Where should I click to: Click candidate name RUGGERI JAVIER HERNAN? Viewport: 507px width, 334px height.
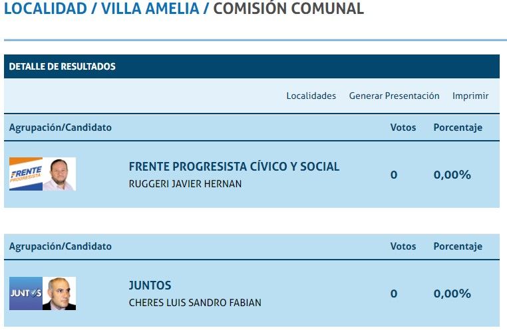(x=185, y=184)
